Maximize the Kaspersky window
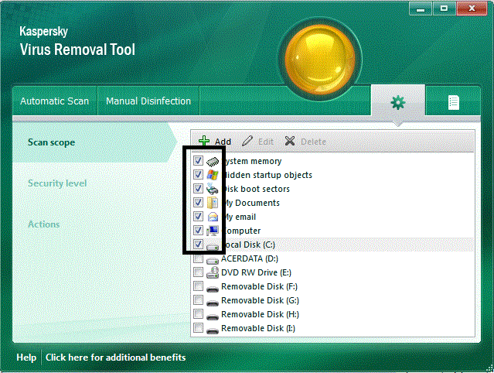 tap(444, 9)
